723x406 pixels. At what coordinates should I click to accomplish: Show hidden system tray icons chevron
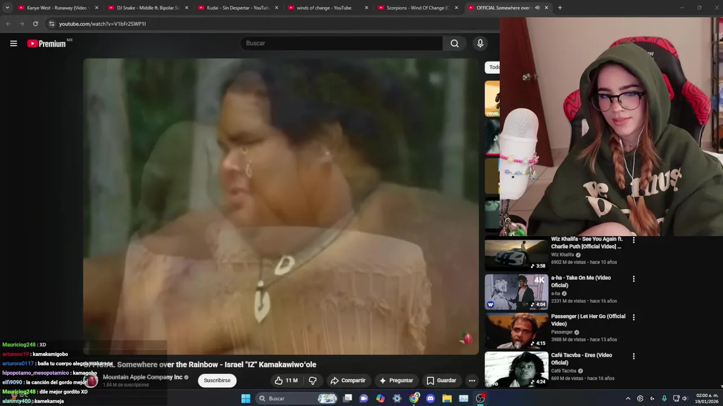tap(628, 399)
